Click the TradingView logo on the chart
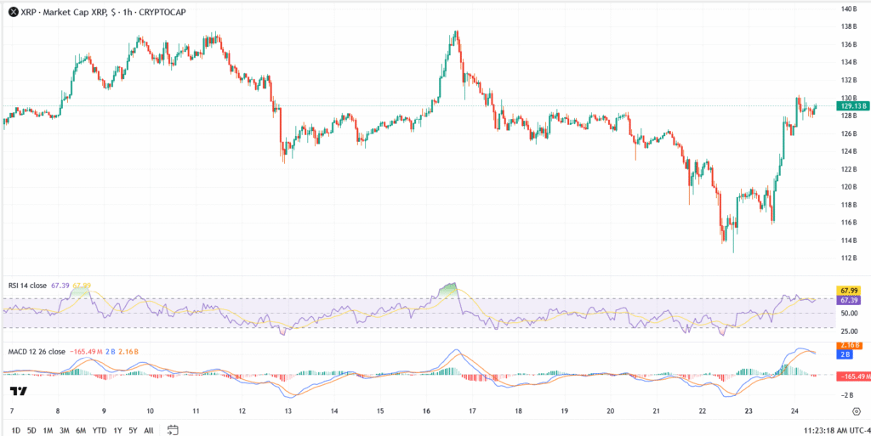871x436 pixels. [18, 391]
